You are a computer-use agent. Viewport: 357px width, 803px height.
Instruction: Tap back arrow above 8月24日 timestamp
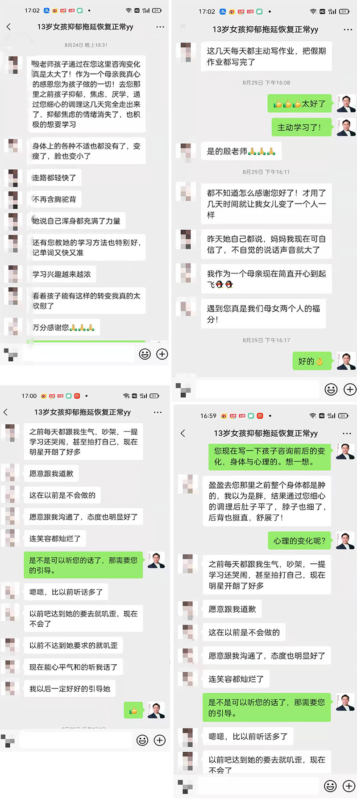[x=8, y=27]
